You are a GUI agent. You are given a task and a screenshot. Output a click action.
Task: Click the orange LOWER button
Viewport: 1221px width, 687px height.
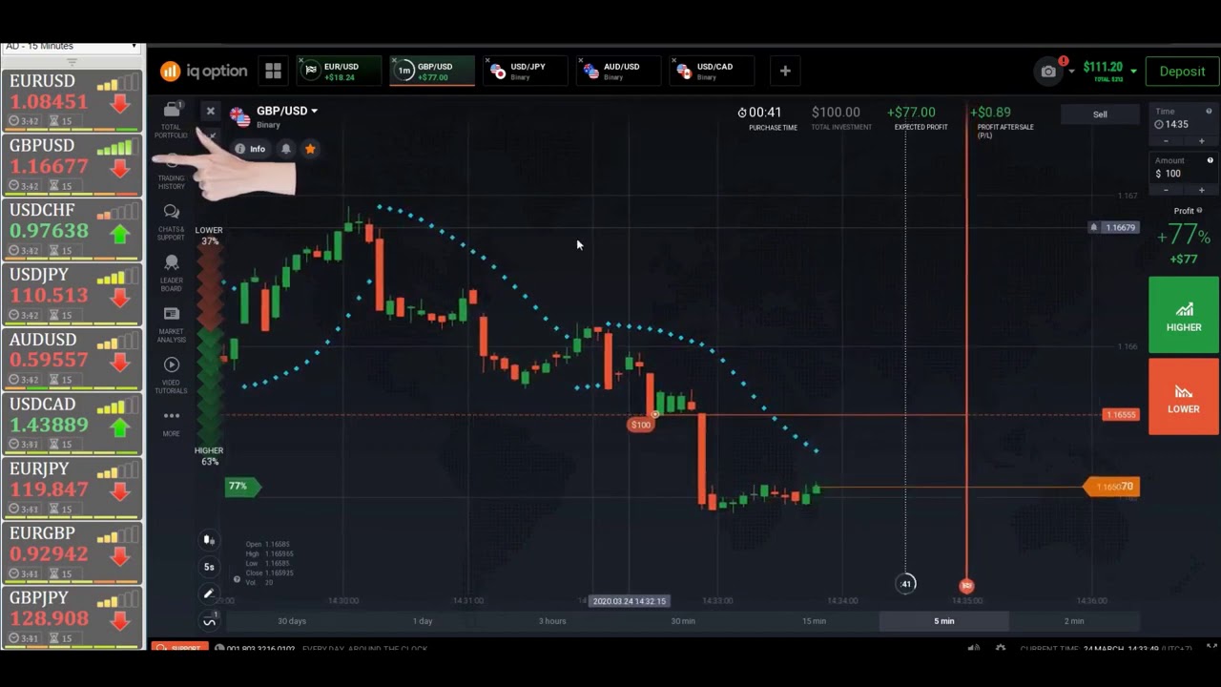pyautogui.click(x=1184, y=397)
